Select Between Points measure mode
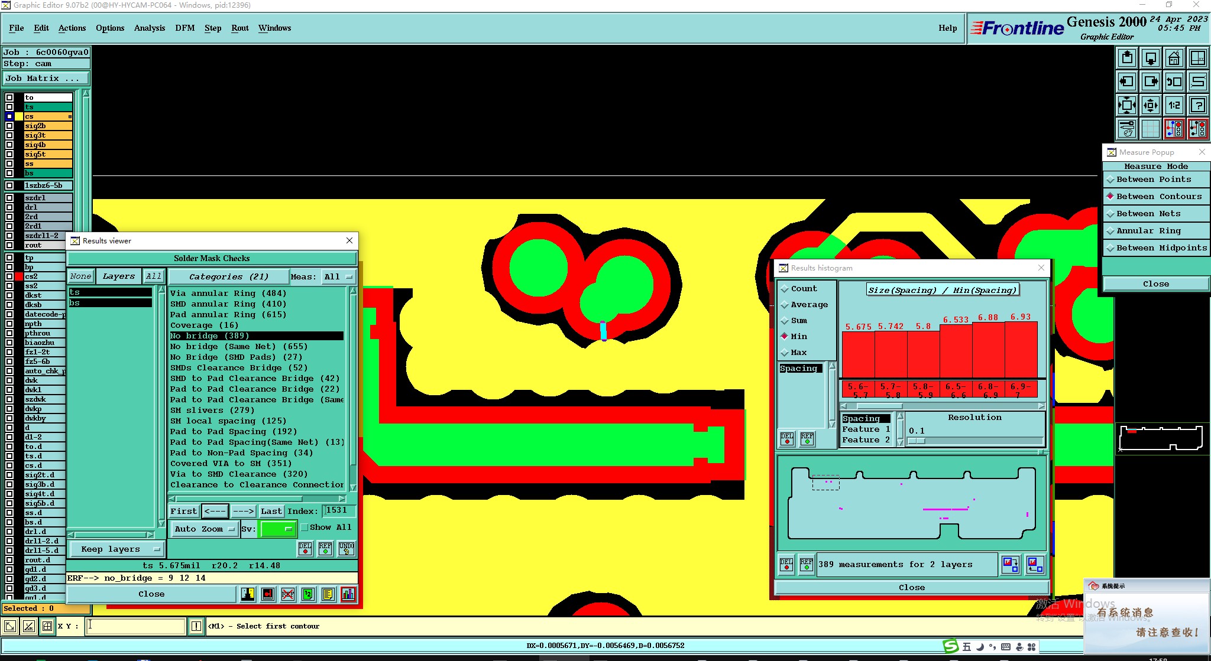Viewport: 1211px width, 661px height. 1153,180
